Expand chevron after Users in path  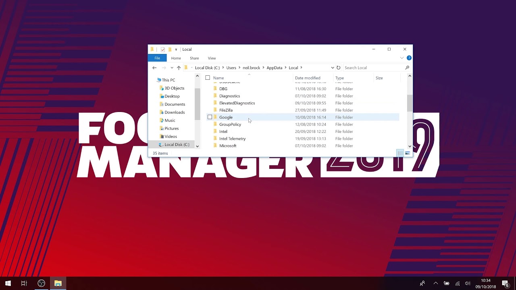click(239, 68)
